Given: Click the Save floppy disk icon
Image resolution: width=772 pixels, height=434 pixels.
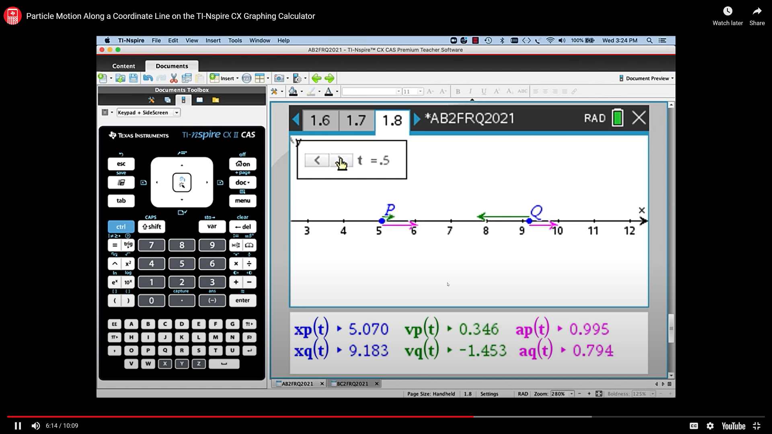Looking at the screenshot, I should (133, 78).
